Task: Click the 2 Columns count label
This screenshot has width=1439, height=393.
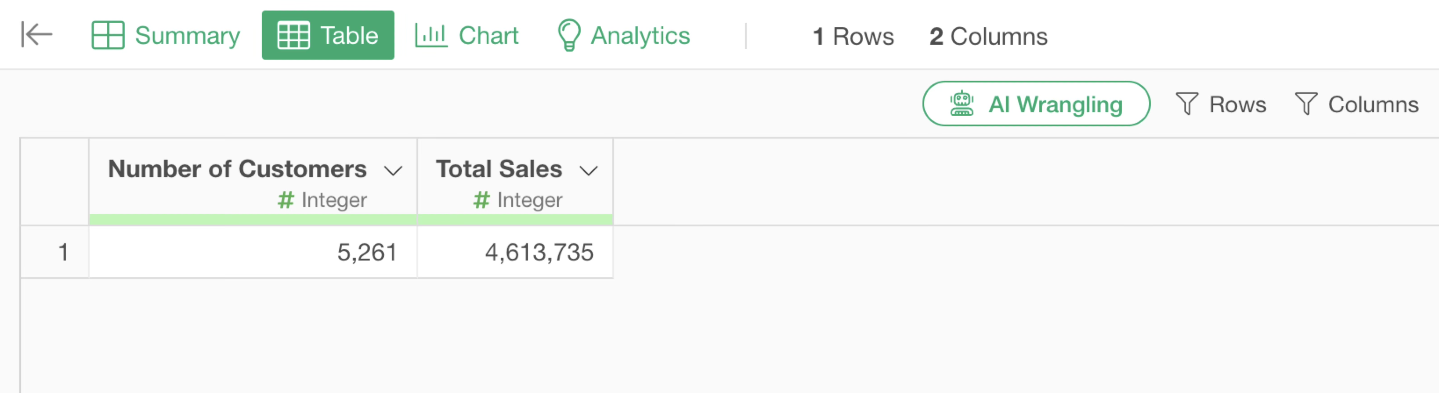Action: pos(988,37)
